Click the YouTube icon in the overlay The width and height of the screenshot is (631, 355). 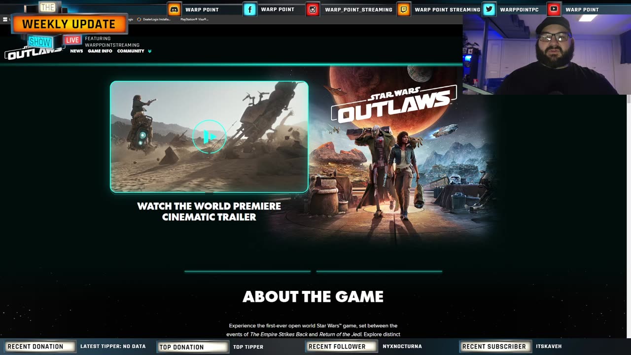tap(554, 9)
